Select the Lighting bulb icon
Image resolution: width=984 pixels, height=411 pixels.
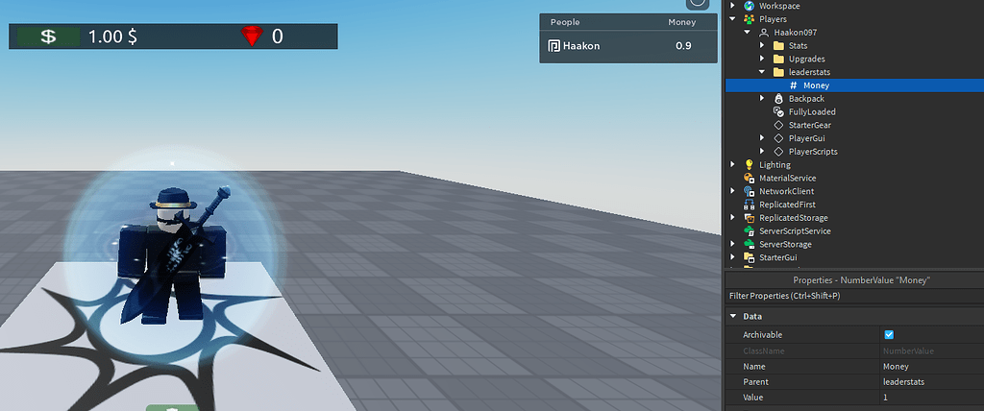click(748, 164)
